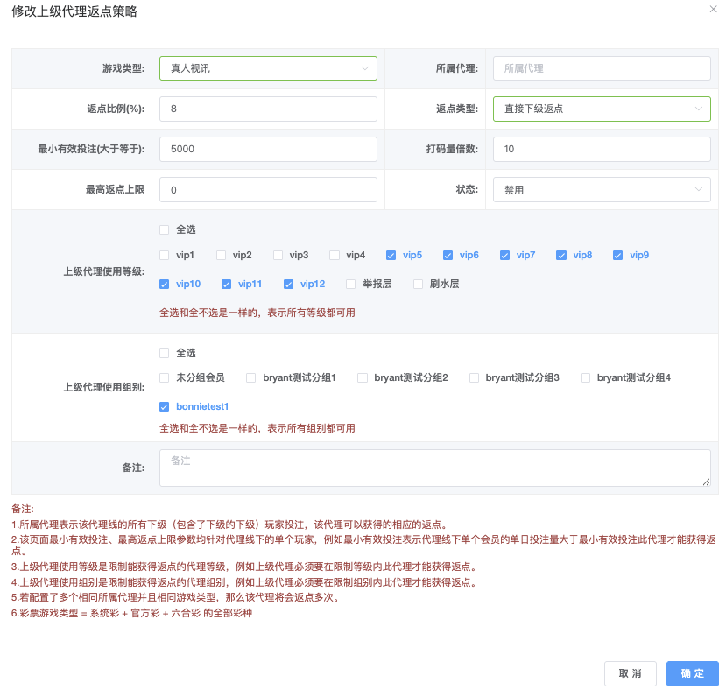Open the 游戏类型 dropdown
The height and width of the screenshot is (690, 726).
(x=268, y=68)
